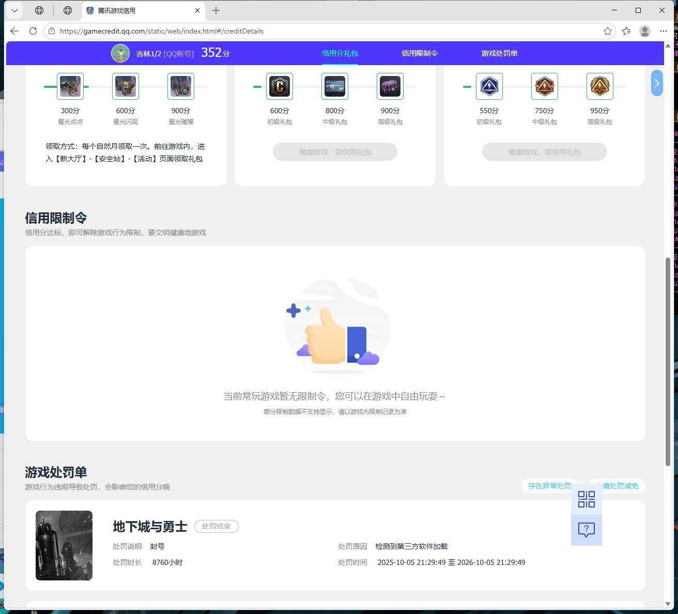Image resolution: width=678 pixels, height=614 pixels.
Task: Close the 腾讯游戏信用 browser tab
Action: click(x=197, y=10)
